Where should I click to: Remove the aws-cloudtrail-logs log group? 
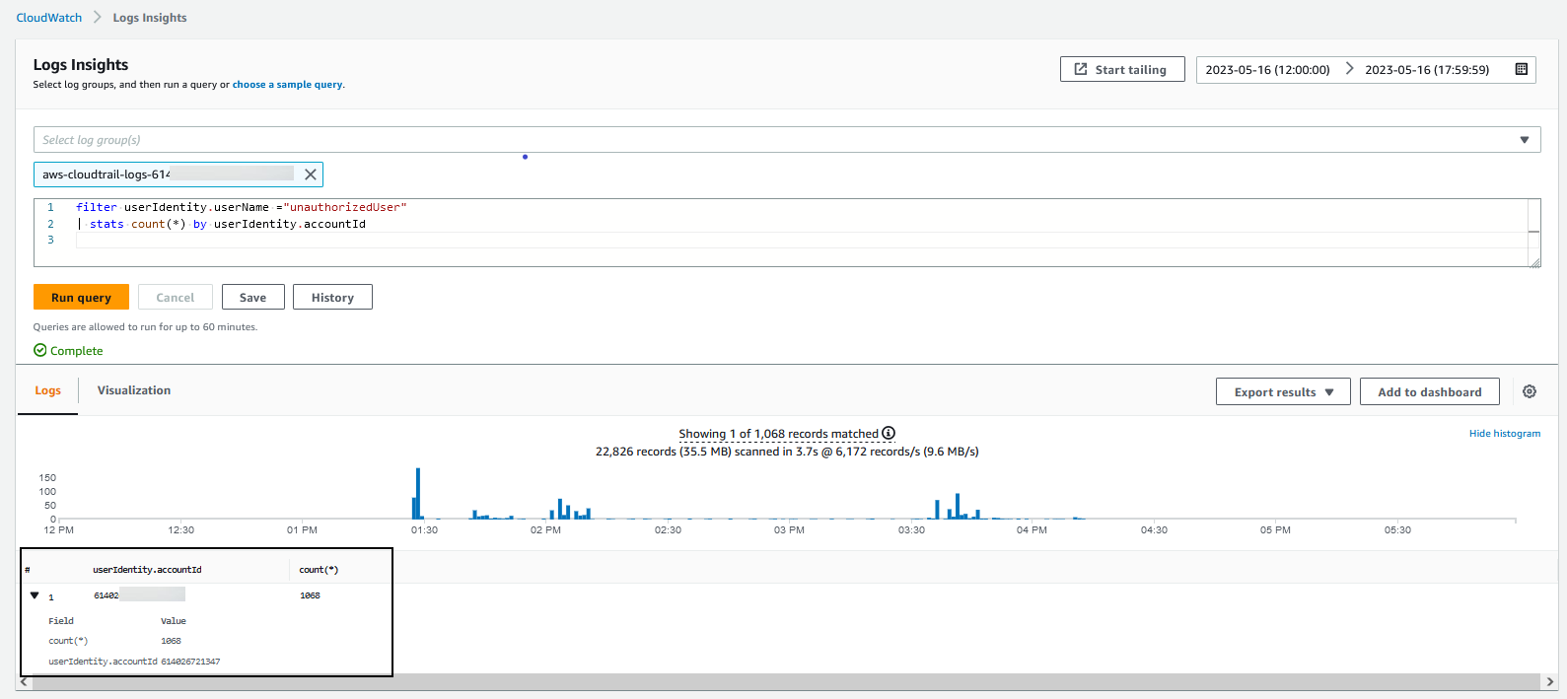pyautogui.click(x=311, y=175)
